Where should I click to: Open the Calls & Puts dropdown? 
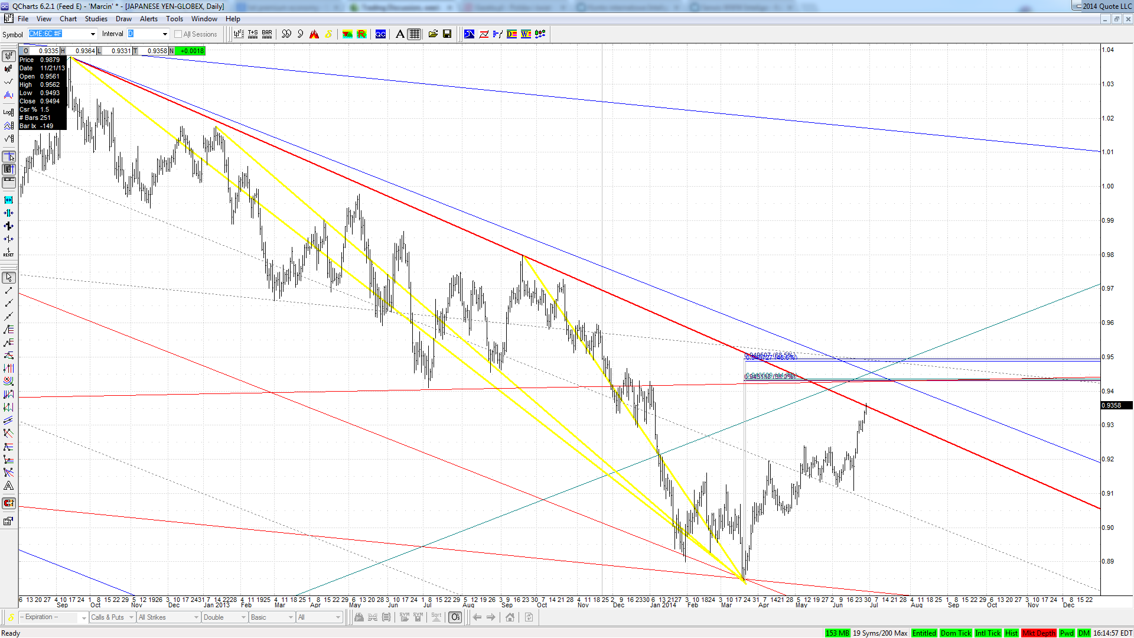coord(112,617)
